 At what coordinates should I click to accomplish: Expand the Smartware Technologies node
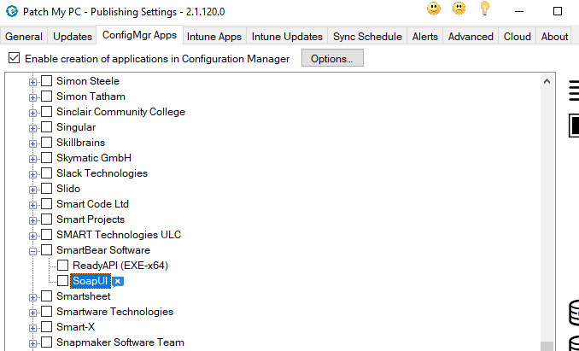coord(32,313)
